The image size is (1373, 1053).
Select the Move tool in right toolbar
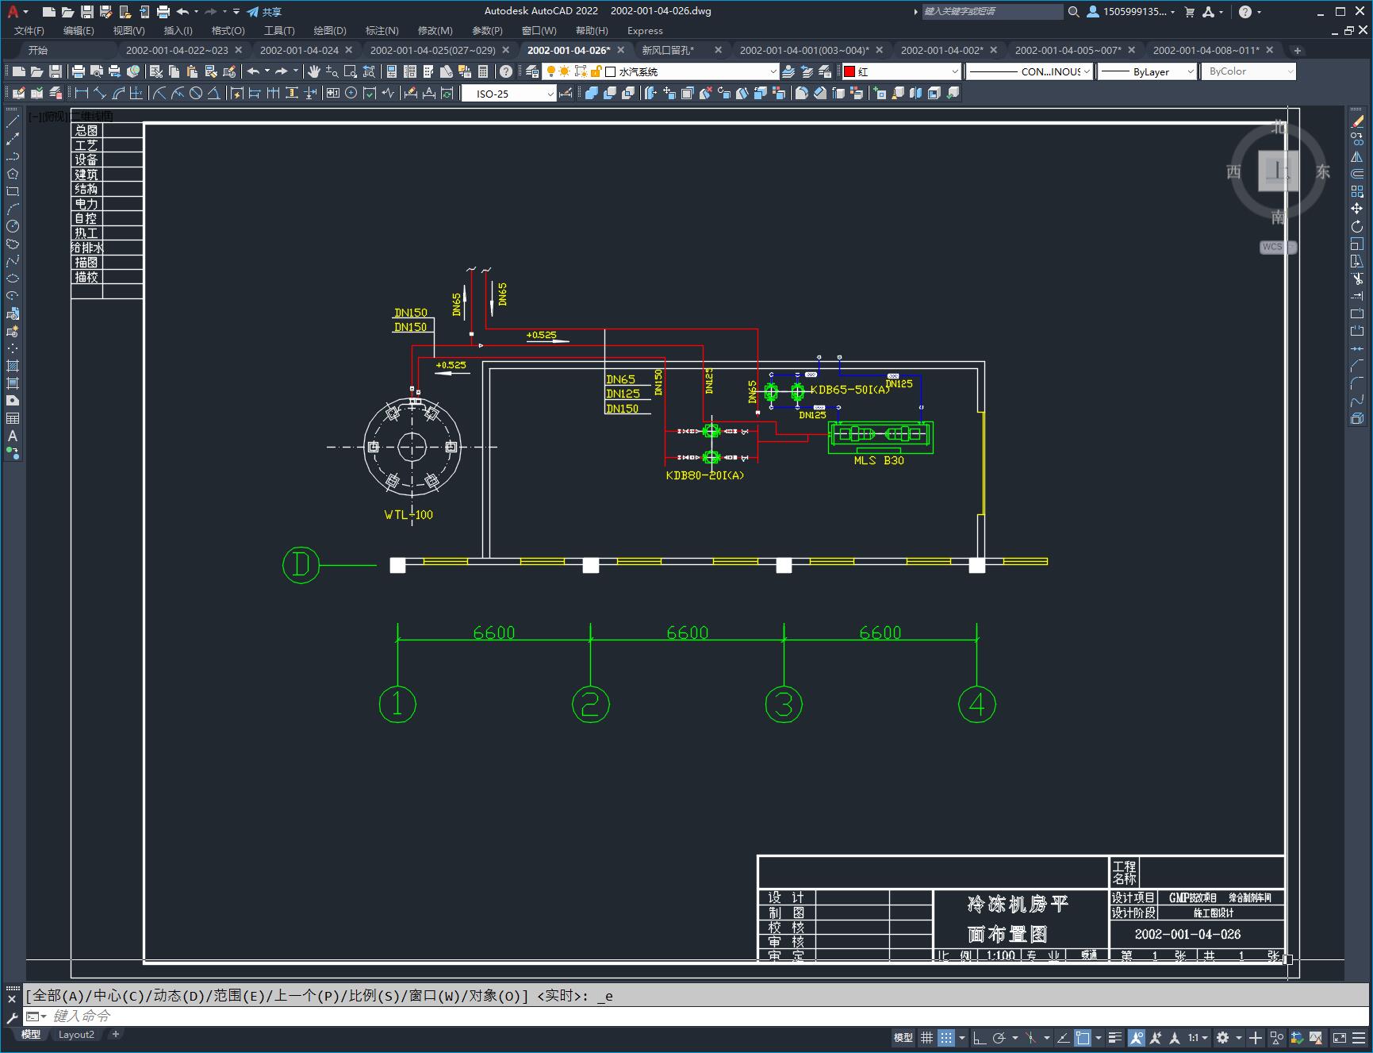coord(1357,209)
